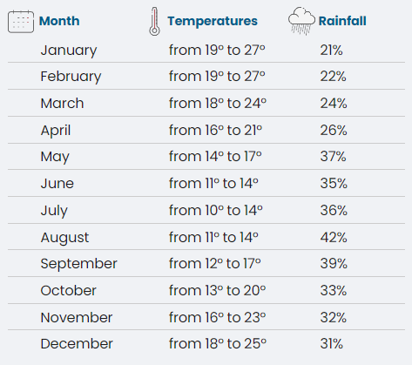
Task: Select June temperature from 11° to 14°
Action: (x=213, y=184)
